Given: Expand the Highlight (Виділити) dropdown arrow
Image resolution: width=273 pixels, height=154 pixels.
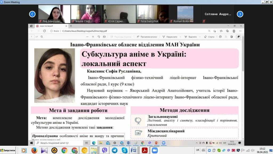Looking at the screenshot, I should tap(200, 37).
